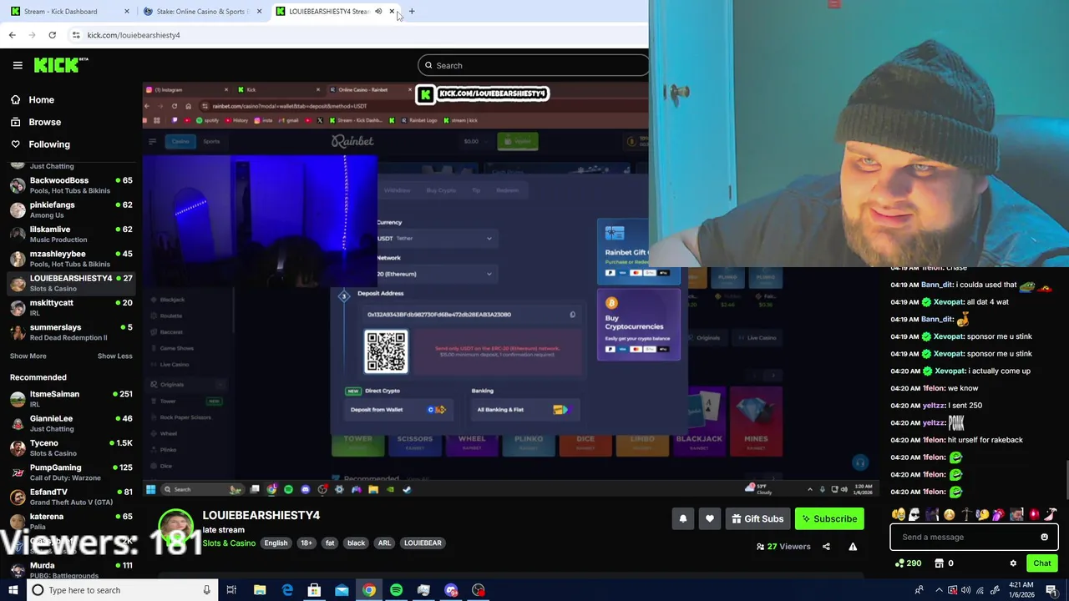Open OBS Studio from taskbar
The height and width of the screenshot is (601, 1069).
tap(478, 590)
